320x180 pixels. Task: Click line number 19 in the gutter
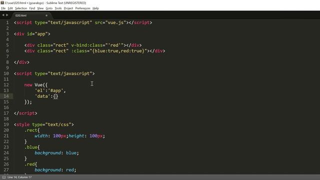tap(6, 124)
